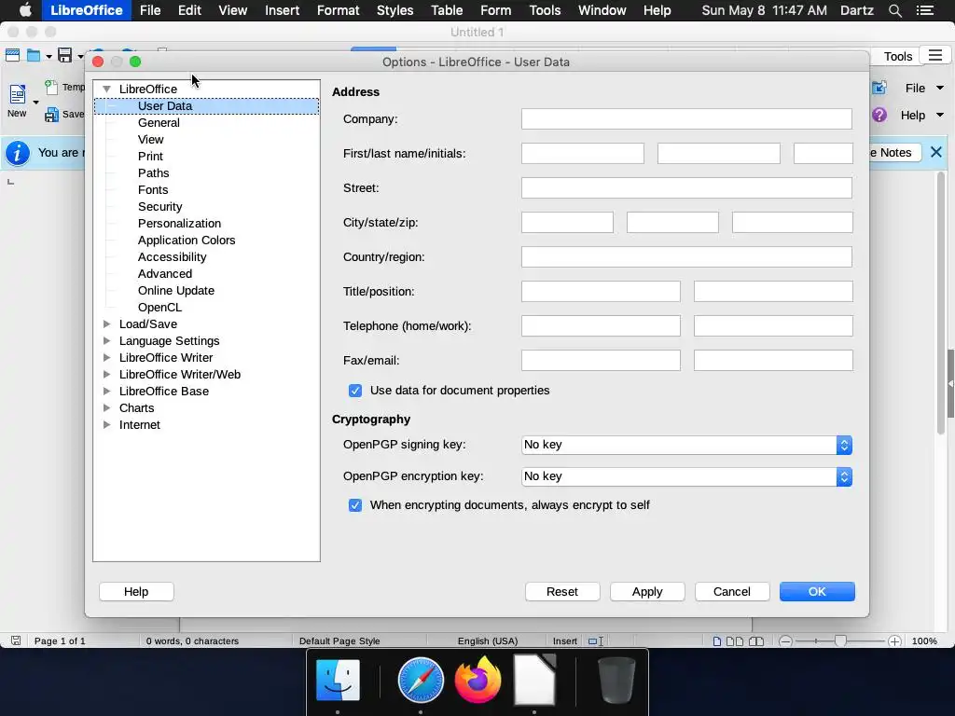The image size is (955, 716).
Task: Click the Company input field
Action: [686, 118]
